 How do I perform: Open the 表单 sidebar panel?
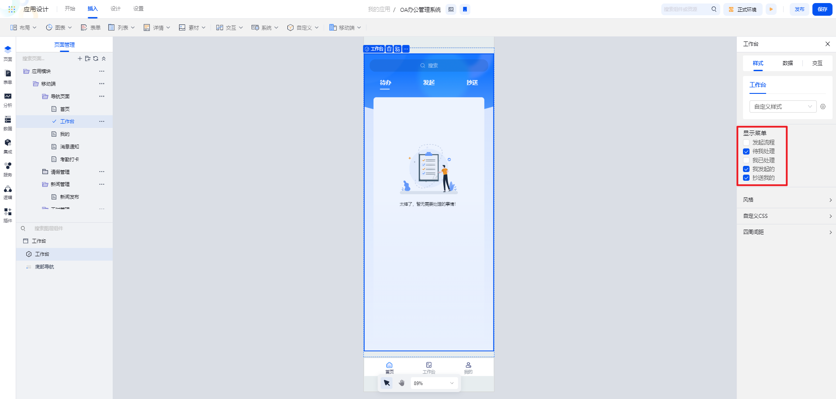pyautogui.click(x=8, y=76)
